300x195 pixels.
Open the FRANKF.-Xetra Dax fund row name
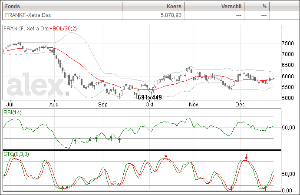(28, 15)
